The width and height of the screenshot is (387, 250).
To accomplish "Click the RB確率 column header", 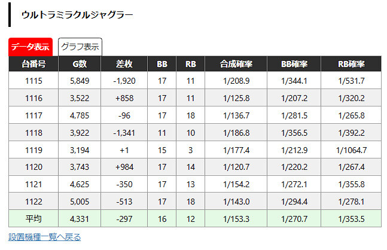I will click(351, 64).
